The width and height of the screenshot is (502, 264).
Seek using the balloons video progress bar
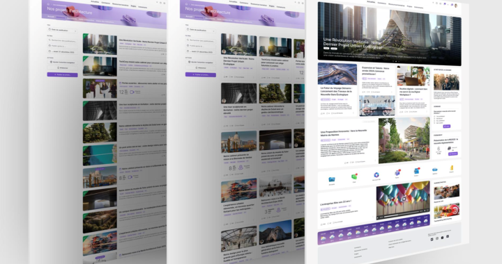[402, 214]
